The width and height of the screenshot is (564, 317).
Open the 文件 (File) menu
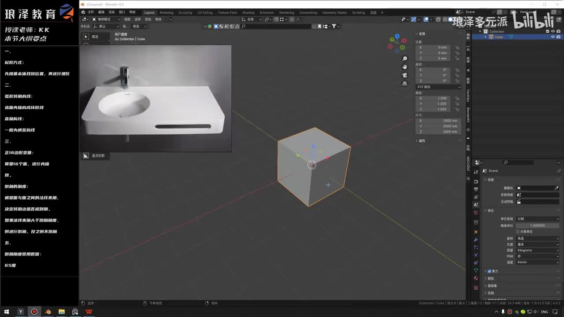(91, 12)
